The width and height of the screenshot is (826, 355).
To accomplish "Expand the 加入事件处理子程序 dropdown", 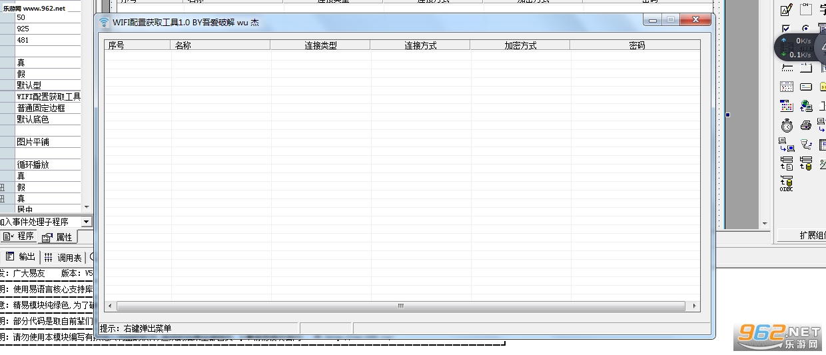I will (87, 222).
